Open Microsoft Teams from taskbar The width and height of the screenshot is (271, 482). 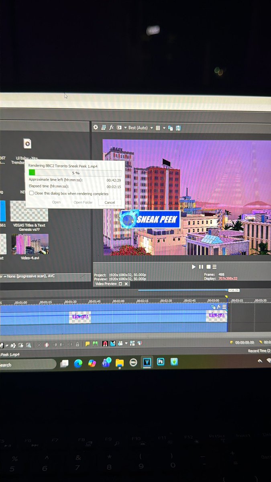pos(106,363)
